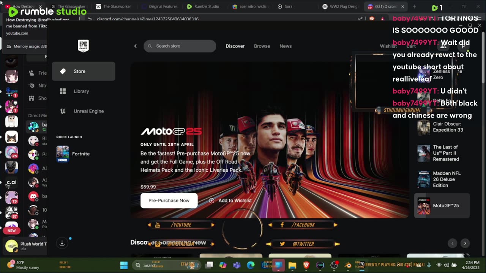This screenshot has width=486, height=273.
Task: Select The Last of Us Part II Remastered
Action: click(x=442, y=153)
